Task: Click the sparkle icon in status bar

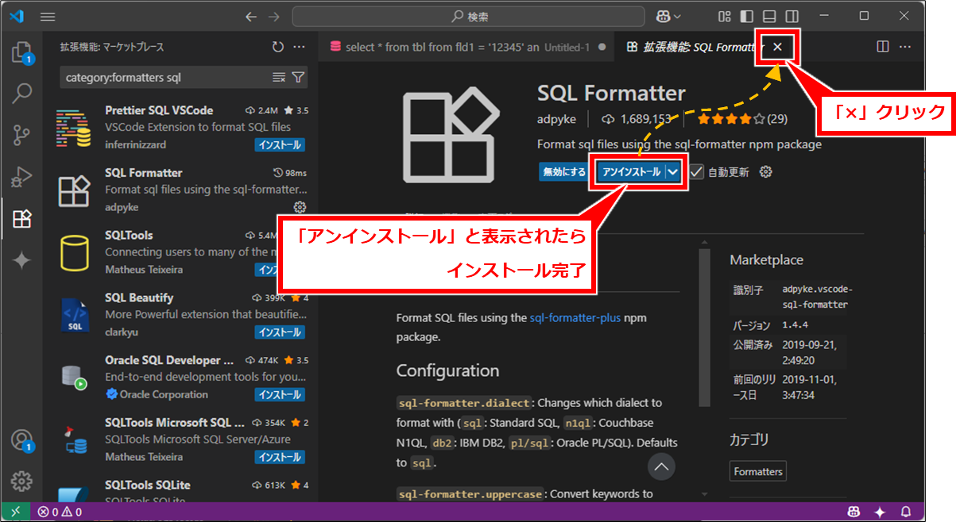Action: (x=881, y=512)
